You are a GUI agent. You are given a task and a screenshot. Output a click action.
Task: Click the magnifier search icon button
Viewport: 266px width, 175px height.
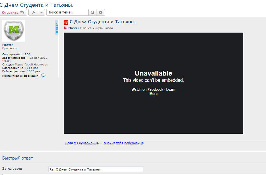[x=92, y=12]
